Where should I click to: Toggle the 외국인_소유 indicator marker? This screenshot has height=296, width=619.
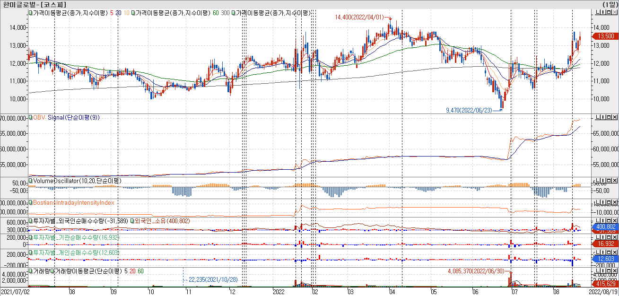coord(132,221)
